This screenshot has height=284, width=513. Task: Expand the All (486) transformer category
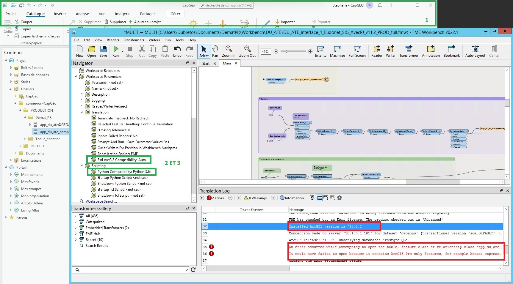coord(76,216)
